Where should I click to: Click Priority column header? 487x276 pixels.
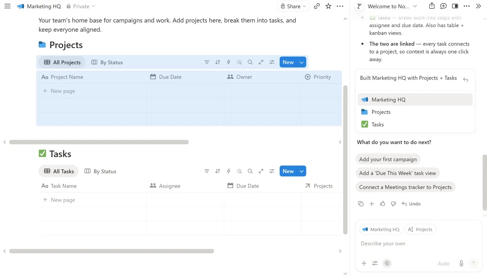click(x=321, y=77)
